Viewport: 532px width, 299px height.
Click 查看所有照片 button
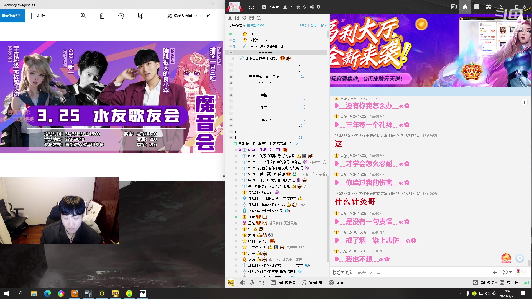12,16
